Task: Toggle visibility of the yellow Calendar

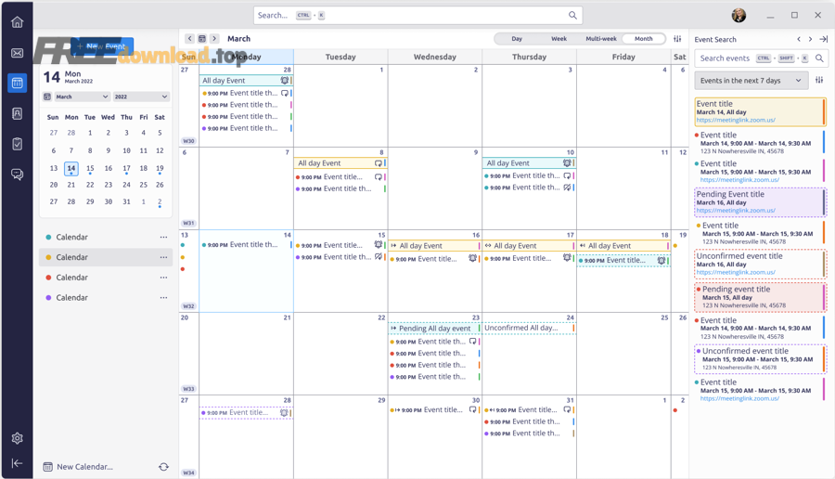Action: coord(48,257)
